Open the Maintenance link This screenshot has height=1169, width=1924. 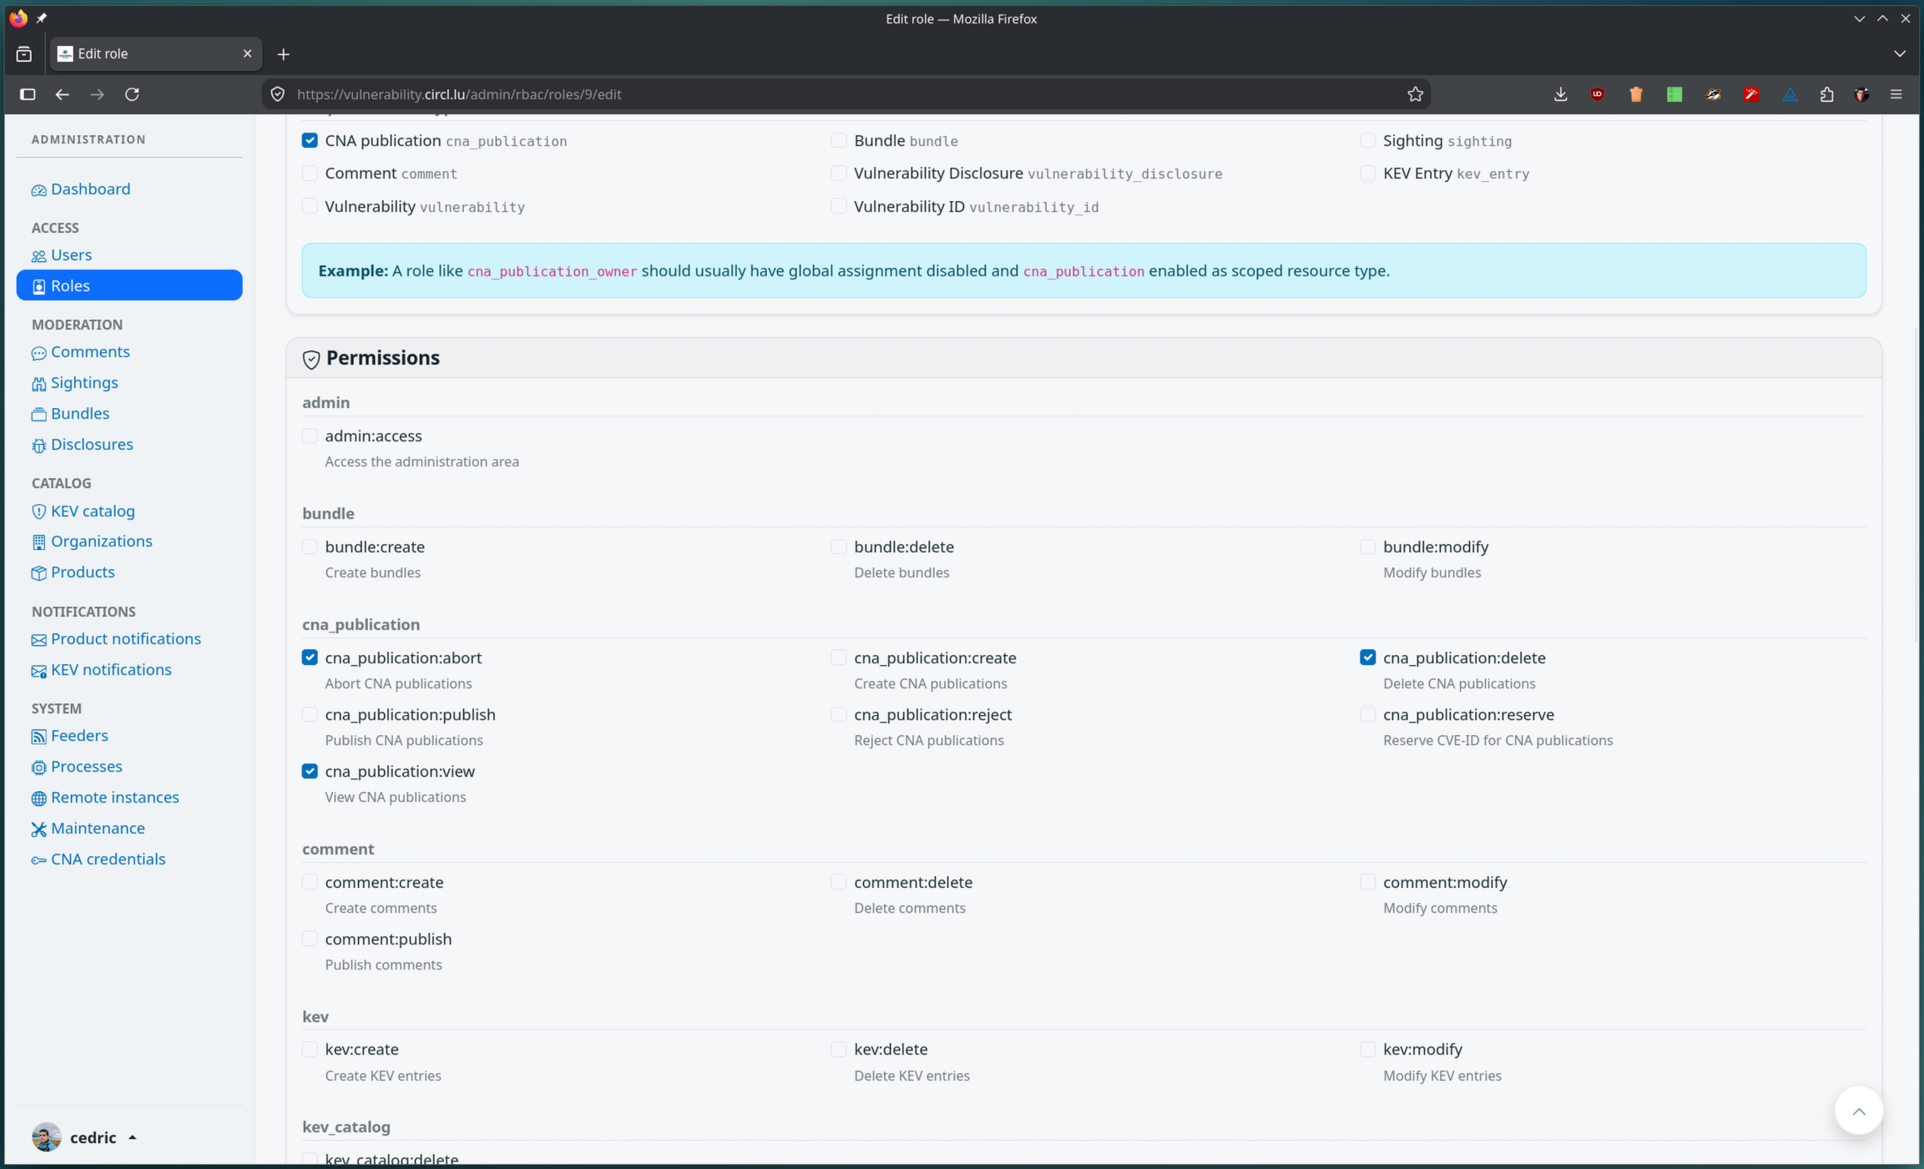coord(98,829)
